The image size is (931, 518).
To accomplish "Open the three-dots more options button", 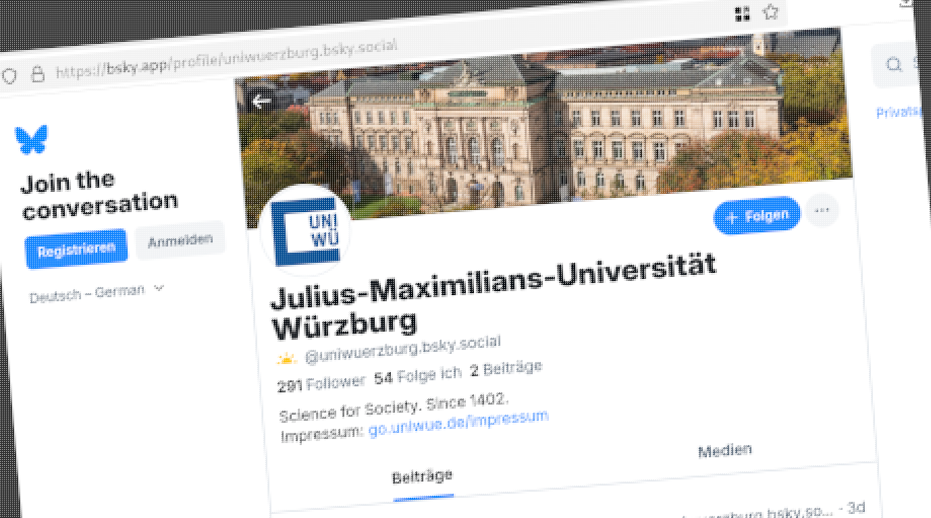I will click(x=822, y=211).
